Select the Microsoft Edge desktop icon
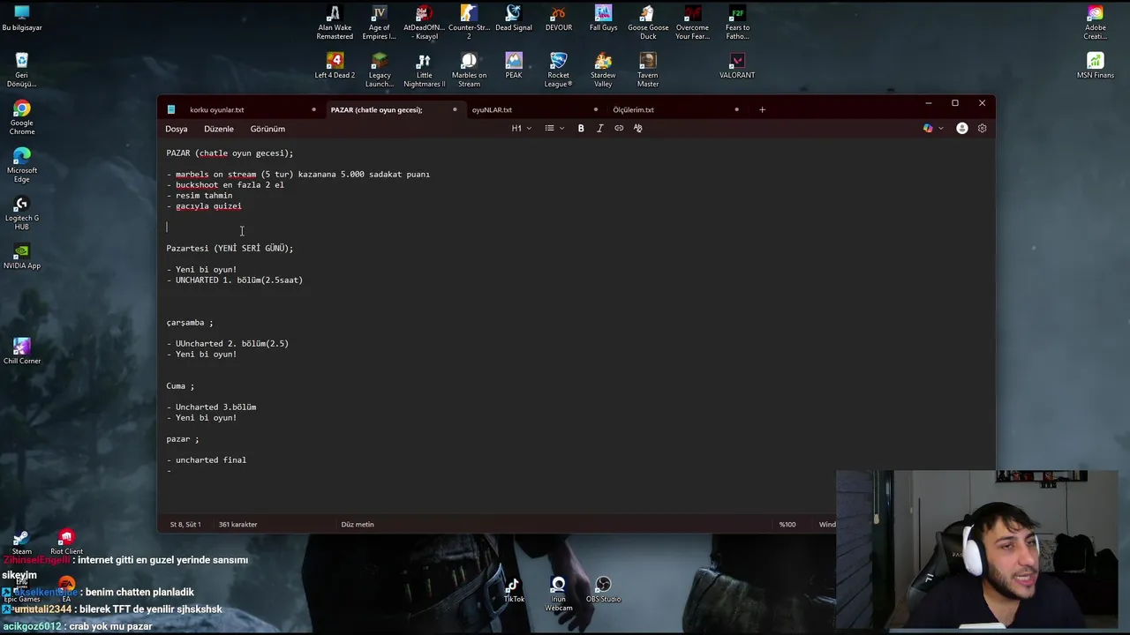This screenshot has width=1130, height=635. [22, 166]
